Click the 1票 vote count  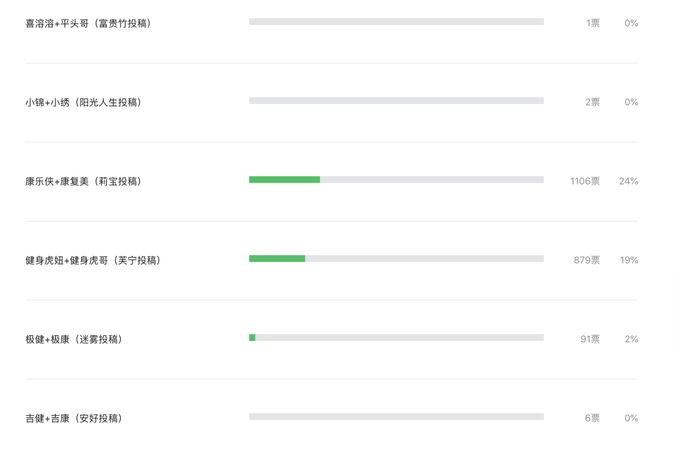592,23
